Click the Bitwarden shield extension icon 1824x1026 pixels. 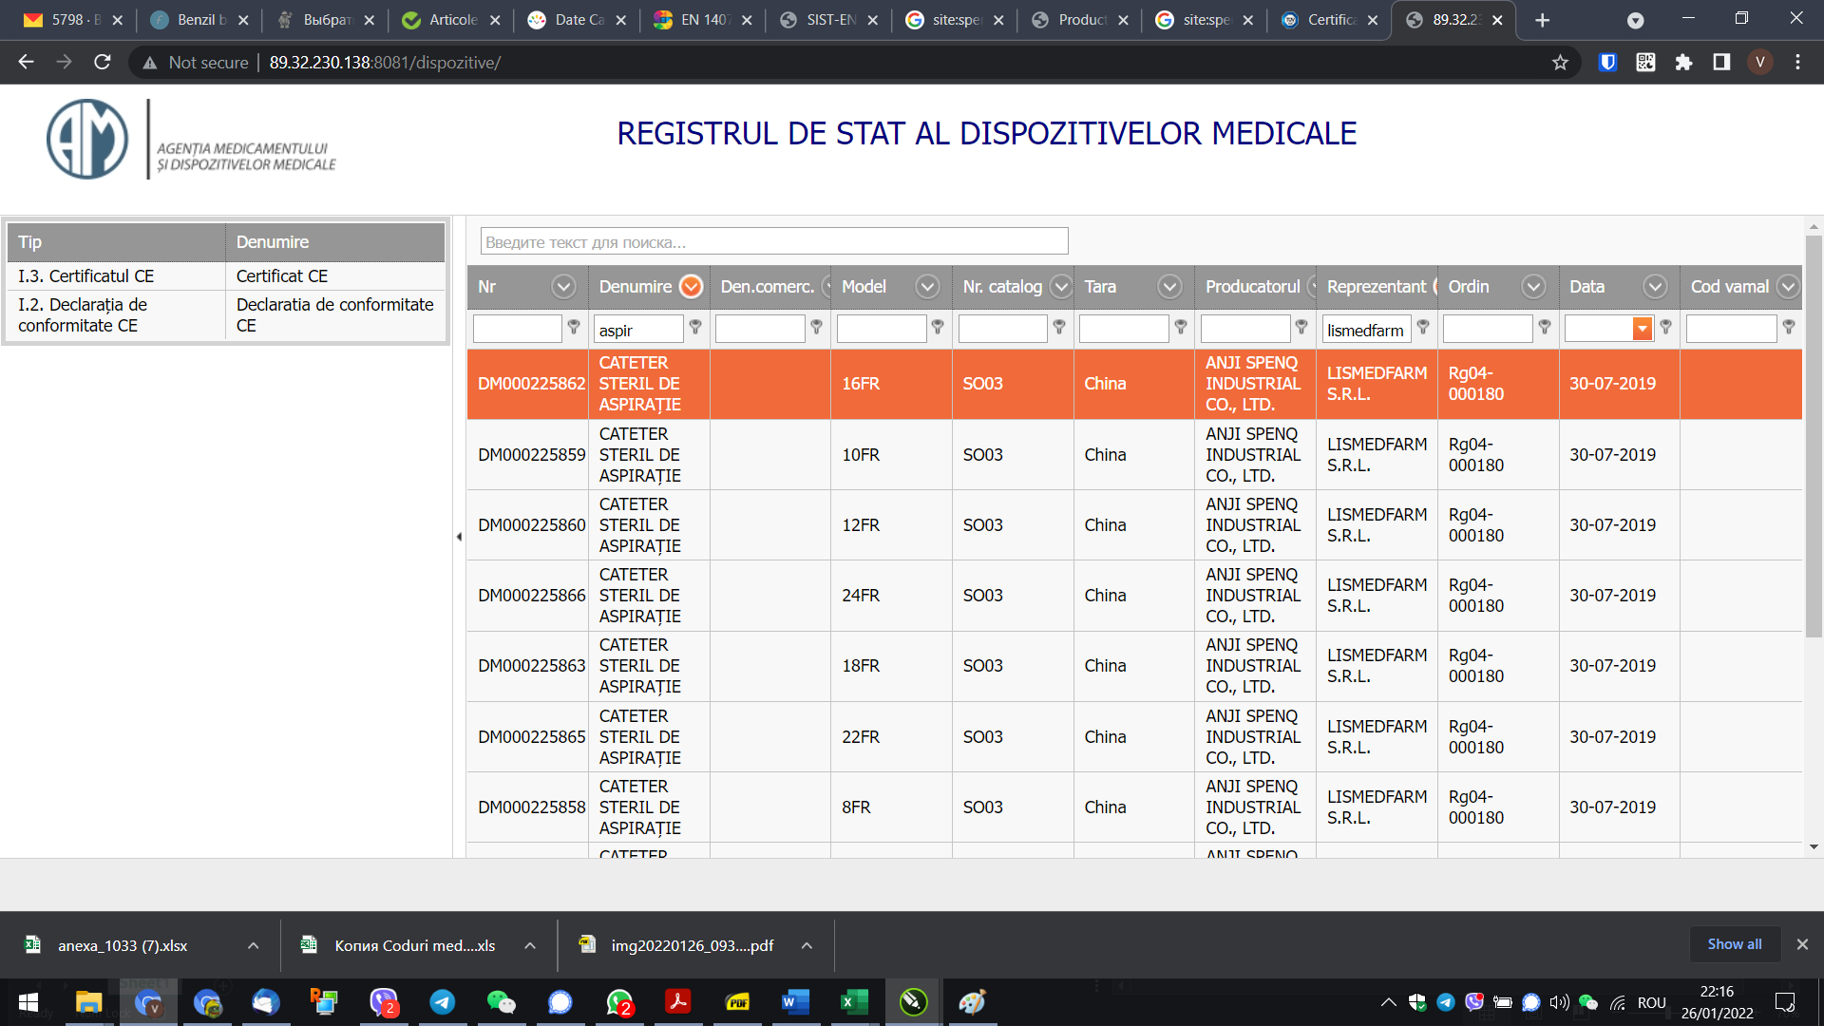tap(1607, 63)
